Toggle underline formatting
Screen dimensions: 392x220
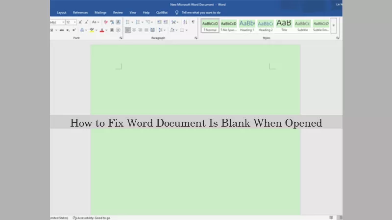(52, 30)
